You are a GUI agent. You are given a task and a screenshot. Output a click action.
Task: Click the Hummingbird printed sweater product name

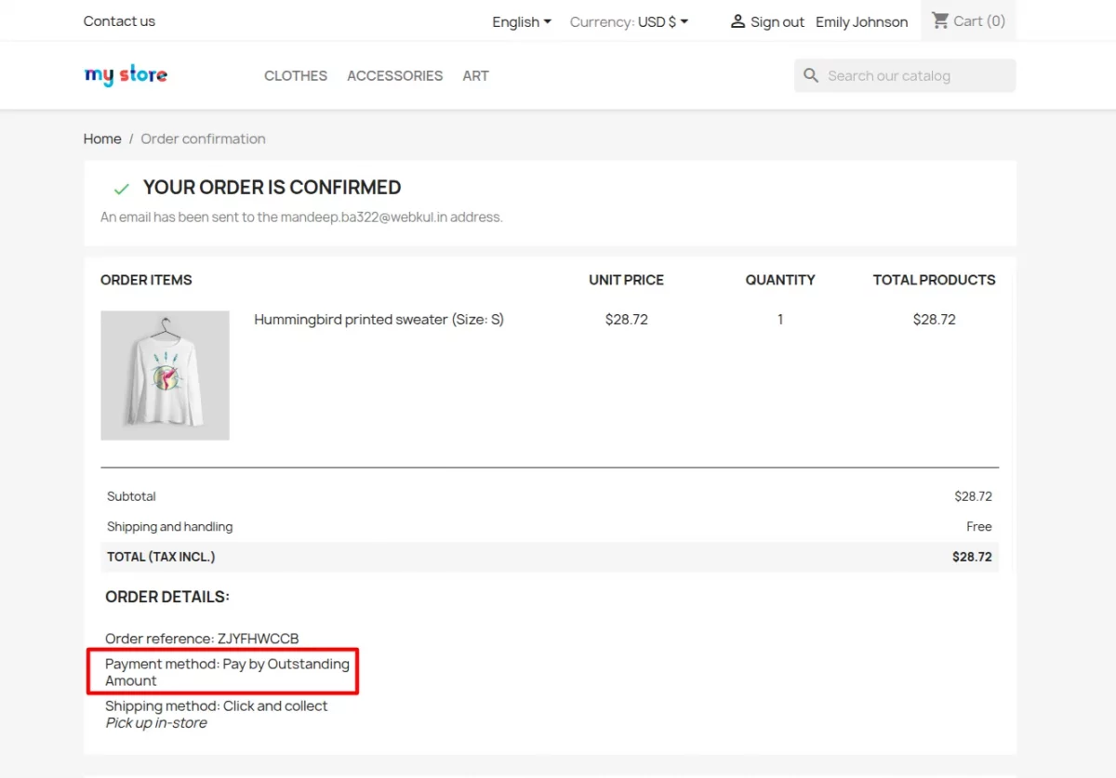[x=378, y=319]
